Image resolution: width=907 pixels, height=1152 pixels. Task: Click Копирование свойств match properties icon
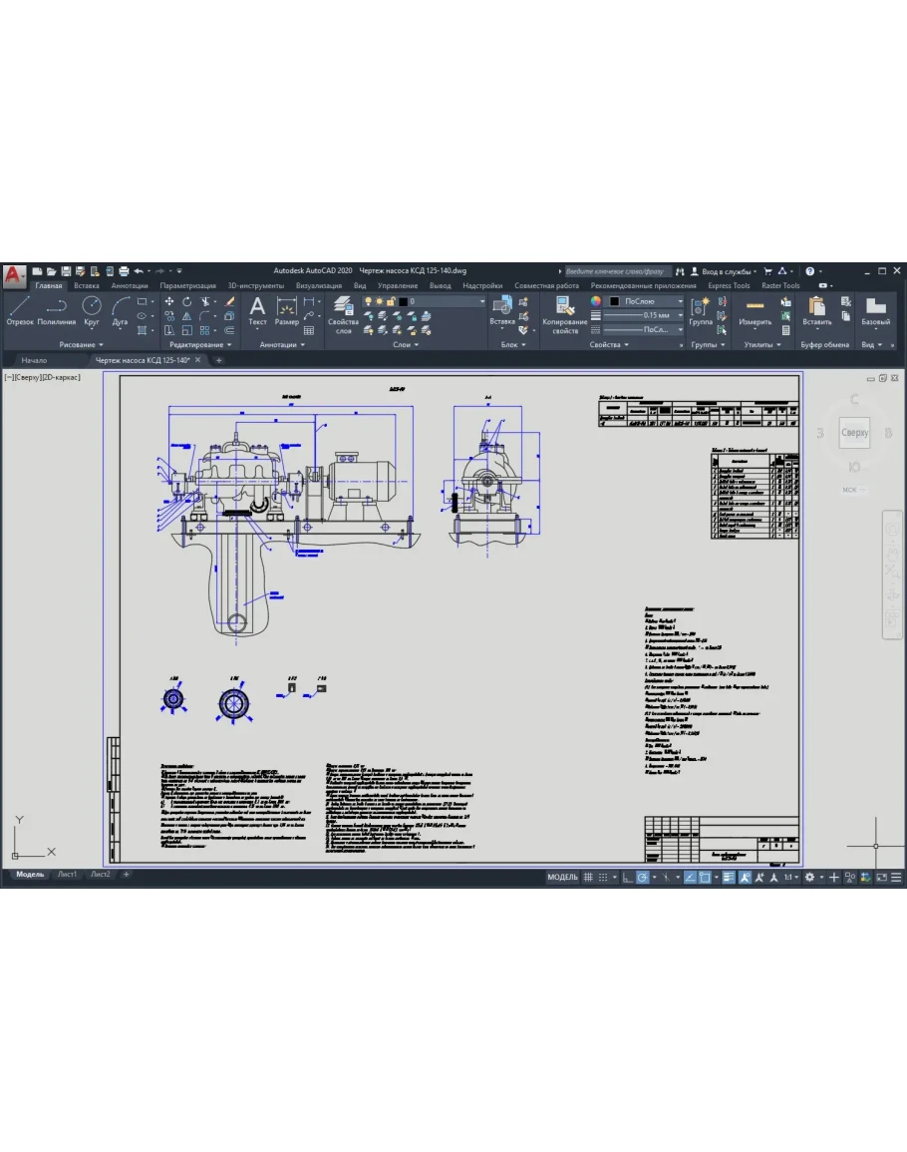(x=565, y=314)
